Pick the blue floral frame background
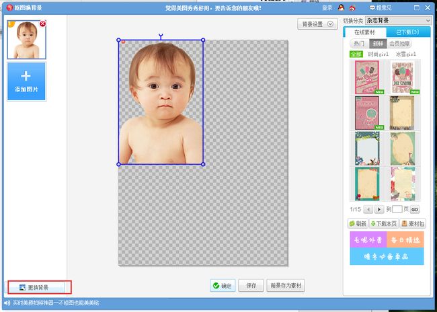 pyautogui.click(x=367, y=149)
